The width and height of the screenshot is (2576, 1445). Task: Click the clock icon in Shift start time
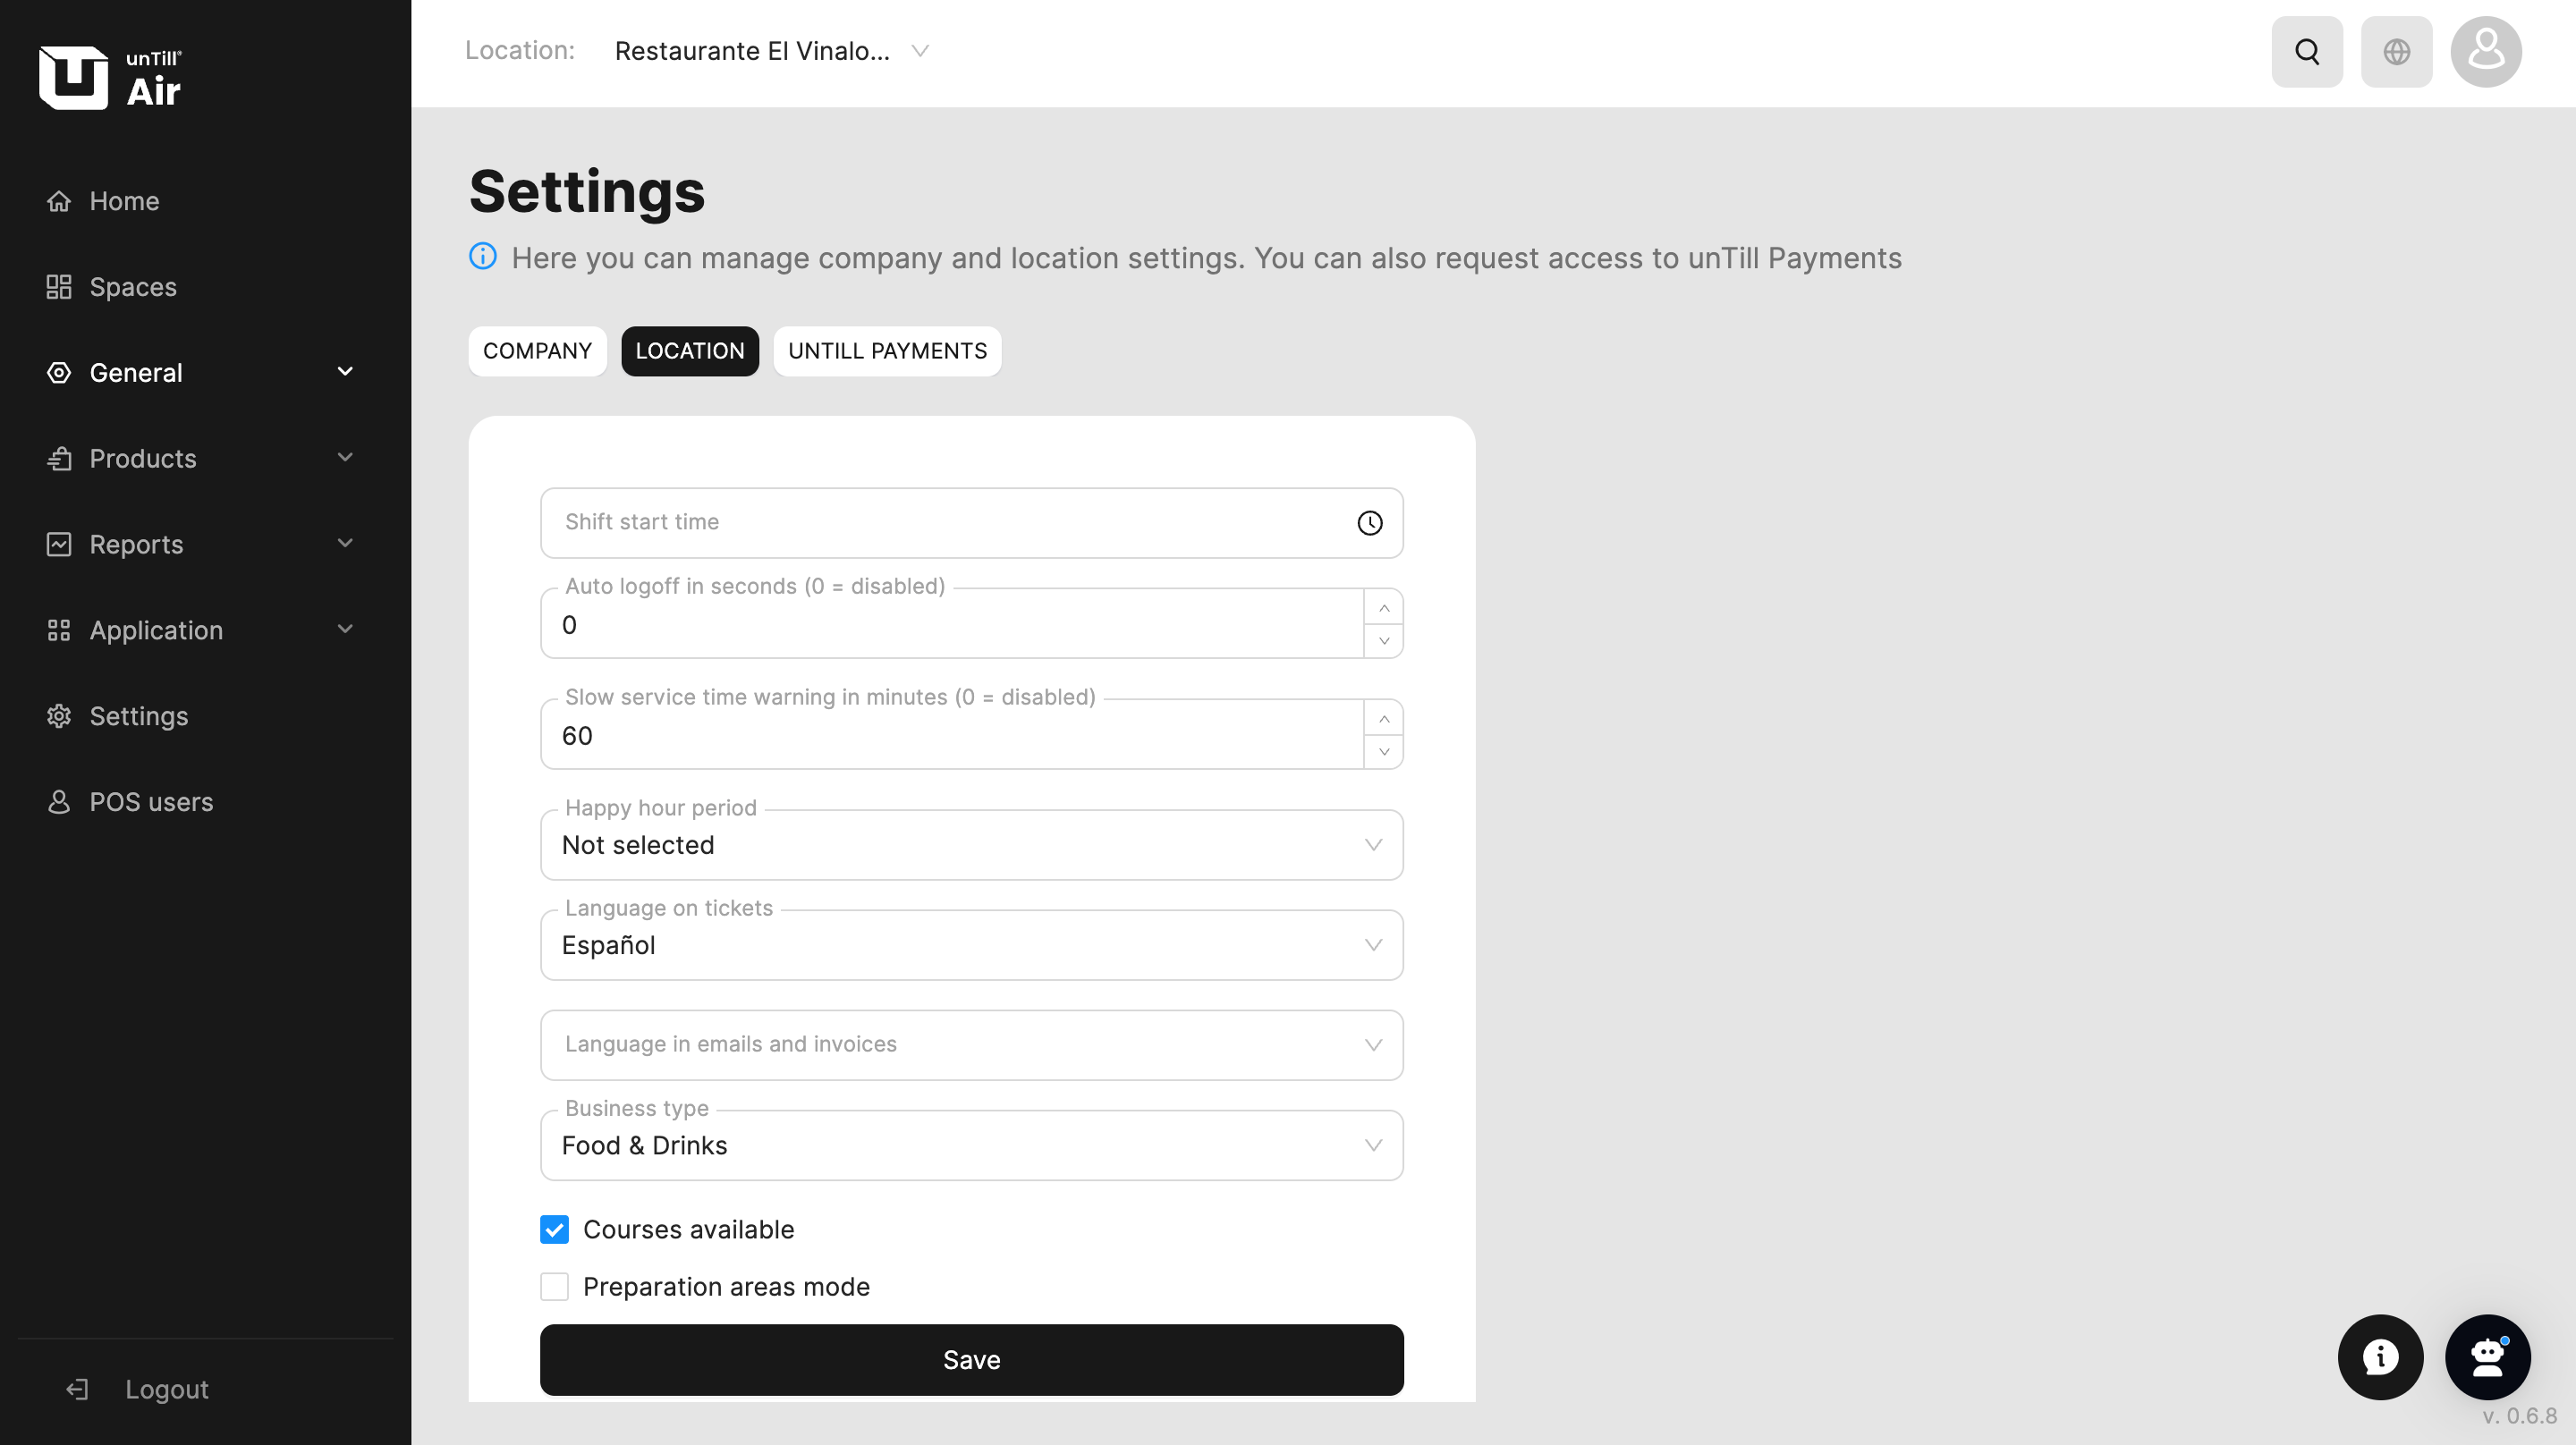[x=1369, y=523]
